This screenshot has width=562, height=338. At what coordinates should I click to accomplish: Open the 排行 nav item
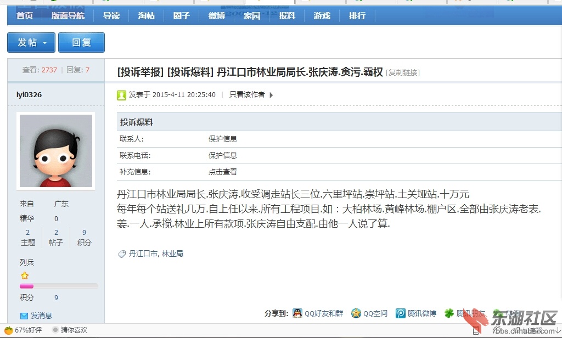pos(357,16)
